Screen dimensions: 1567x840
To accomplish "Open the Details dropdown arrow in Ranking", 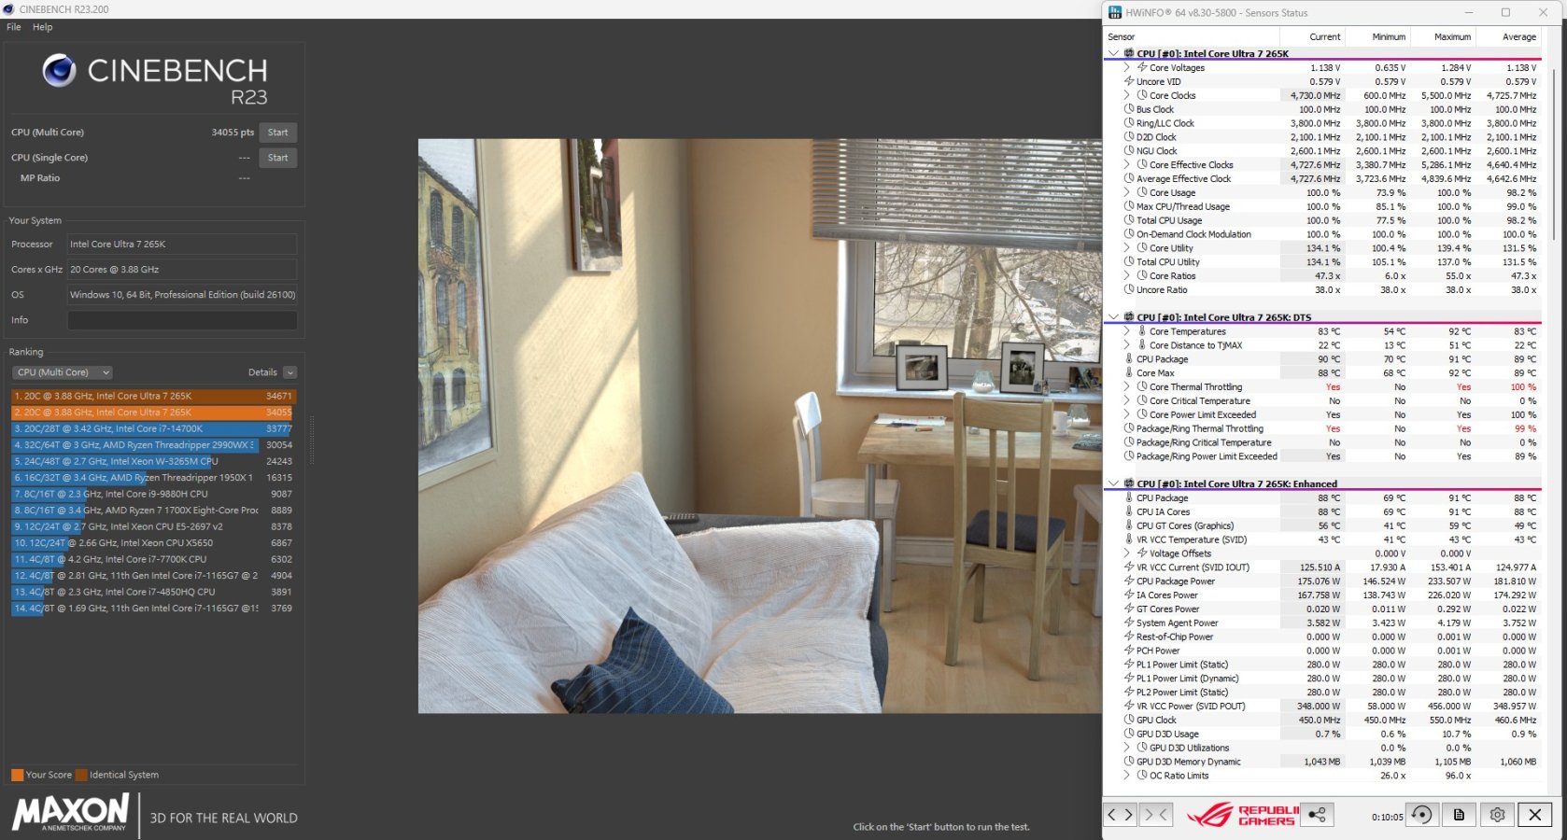I will [x=289, y=372].
